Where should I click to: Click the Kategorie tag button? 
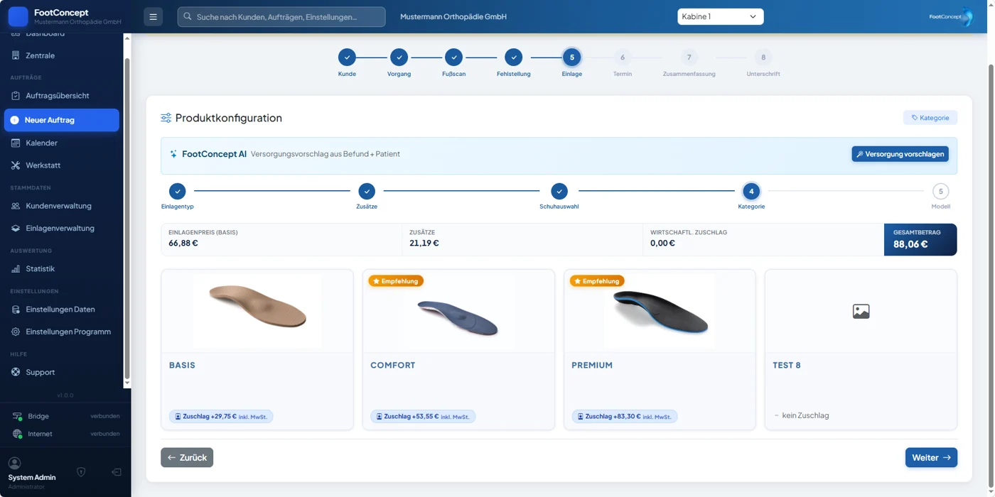(930, 118)
